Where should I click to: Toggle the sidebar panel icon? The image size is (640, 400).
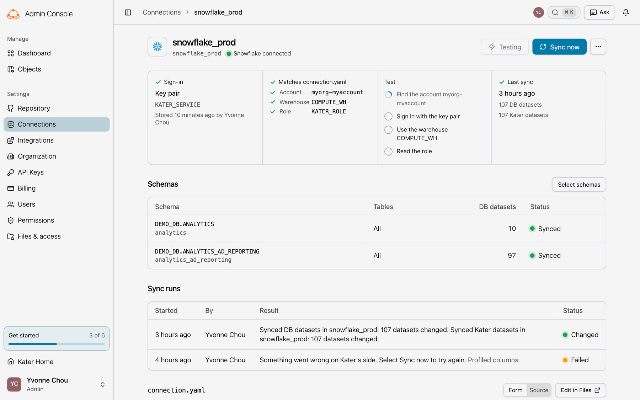click(128, 12)
